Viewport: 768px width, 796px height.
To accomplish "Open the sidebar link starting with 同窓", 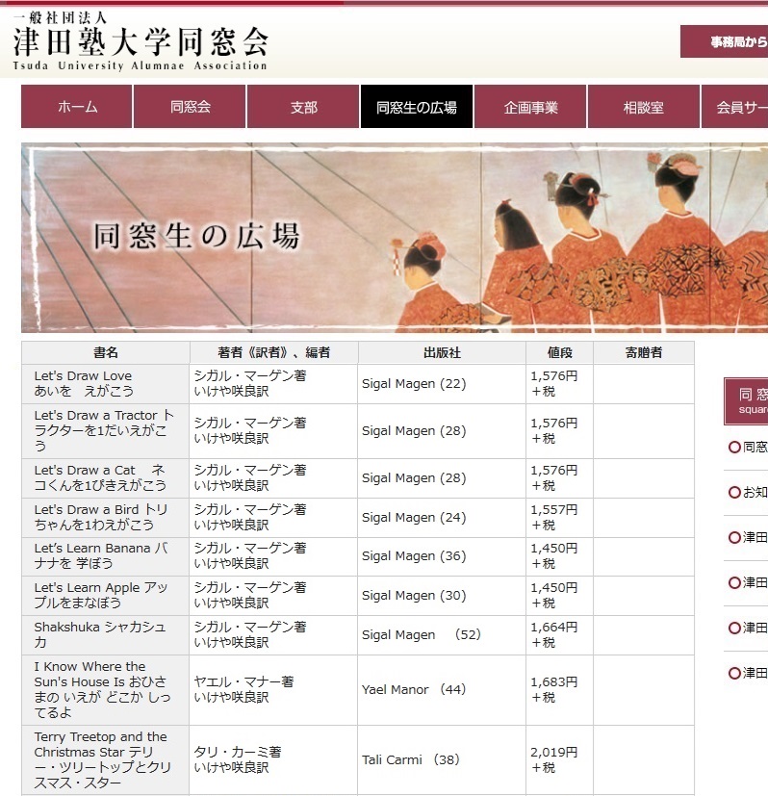I will point(748,448).
